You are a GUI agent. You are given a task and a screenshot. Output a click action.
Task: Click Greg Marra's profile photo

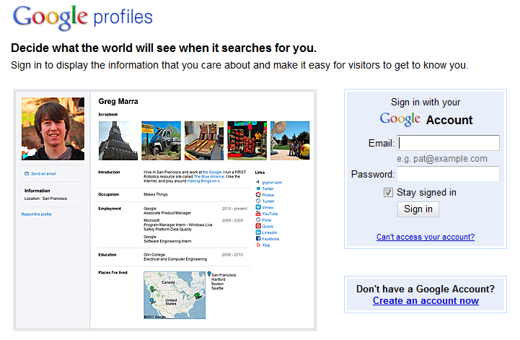point(53,128)
